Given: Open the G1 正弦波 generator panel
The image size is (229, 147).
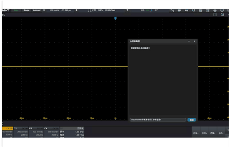Looking at the screenshot, I should 72,128.
